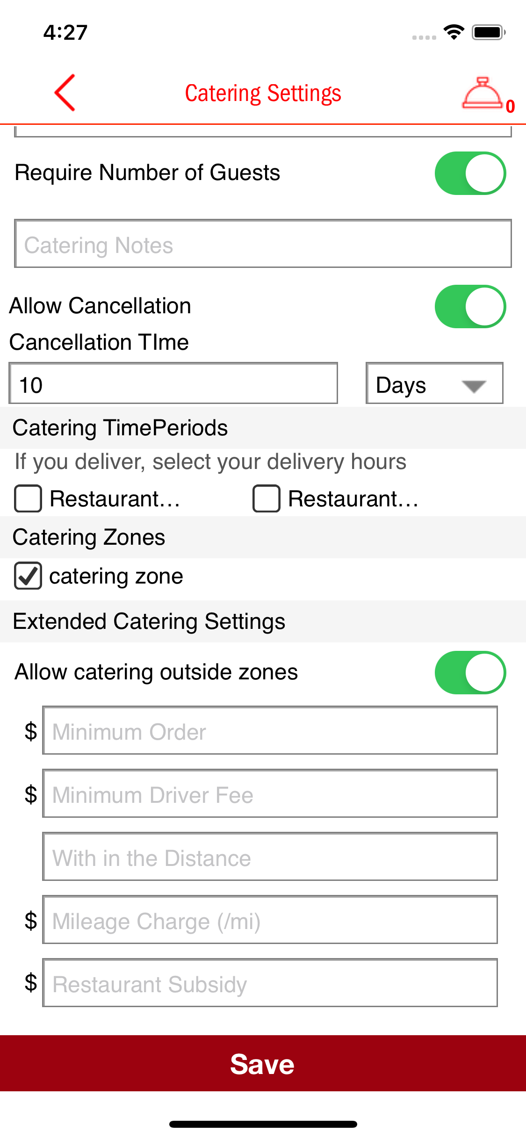Open the Days unit dropdown
This screenshot has width=526, height=1139.
(x=434, y=383)
